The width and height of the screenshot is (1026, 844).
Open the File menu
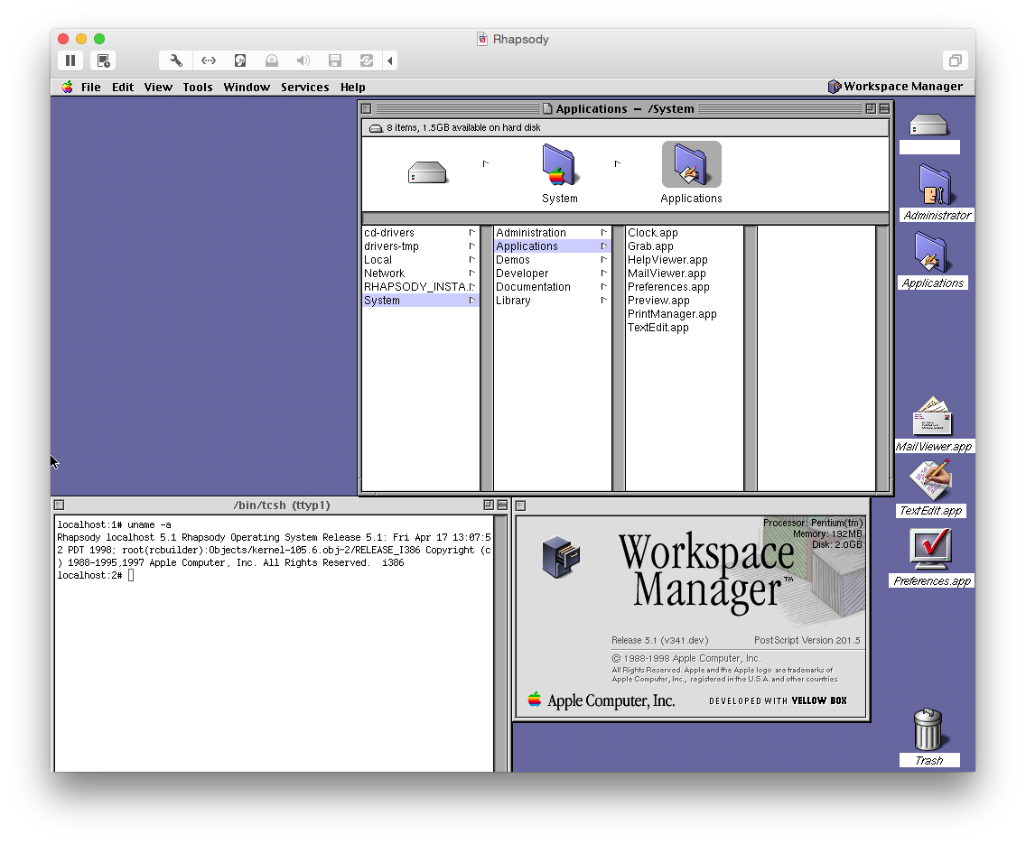click(91, 87)
